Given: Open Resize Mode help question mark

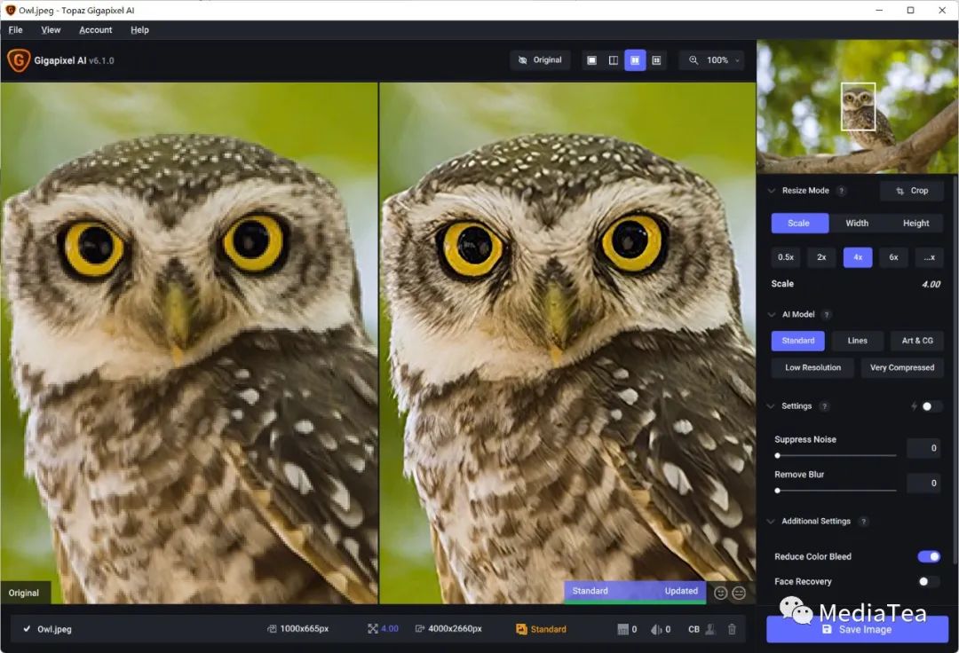Looking at the screenshot, I should coord(842,191).
